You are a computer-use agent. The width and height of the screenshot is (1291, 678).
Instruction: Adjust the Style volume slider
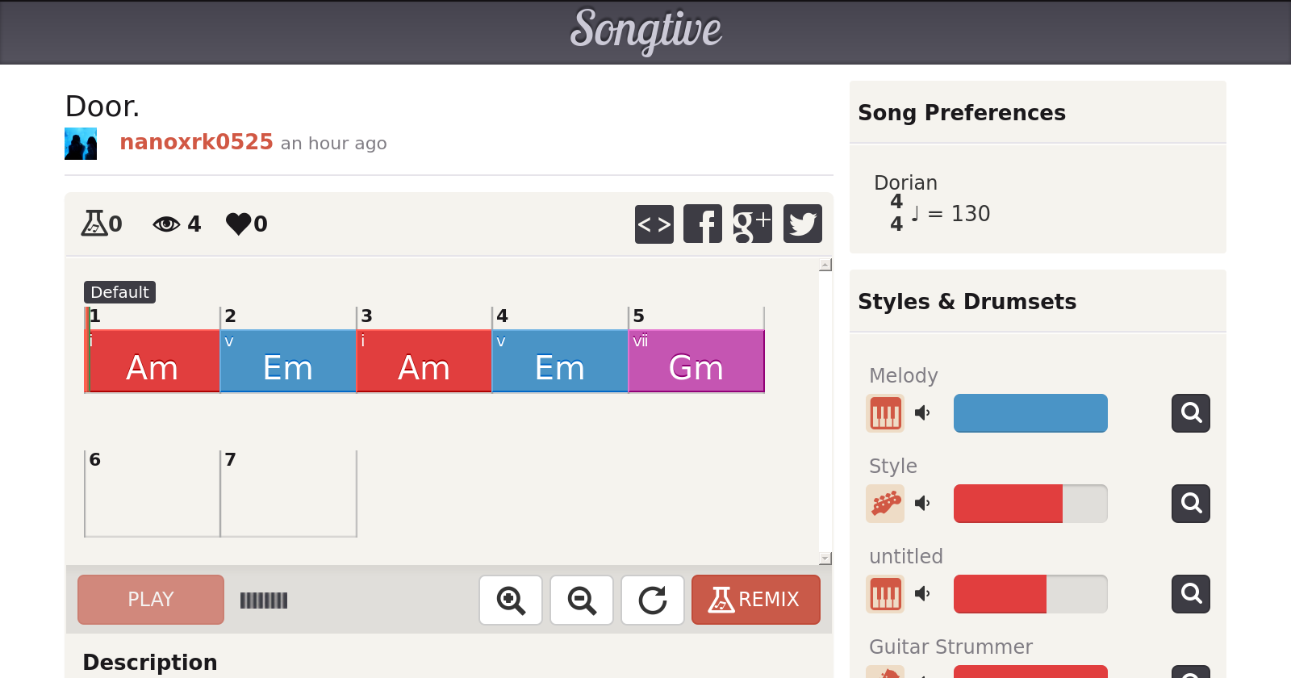[1030, 504]
